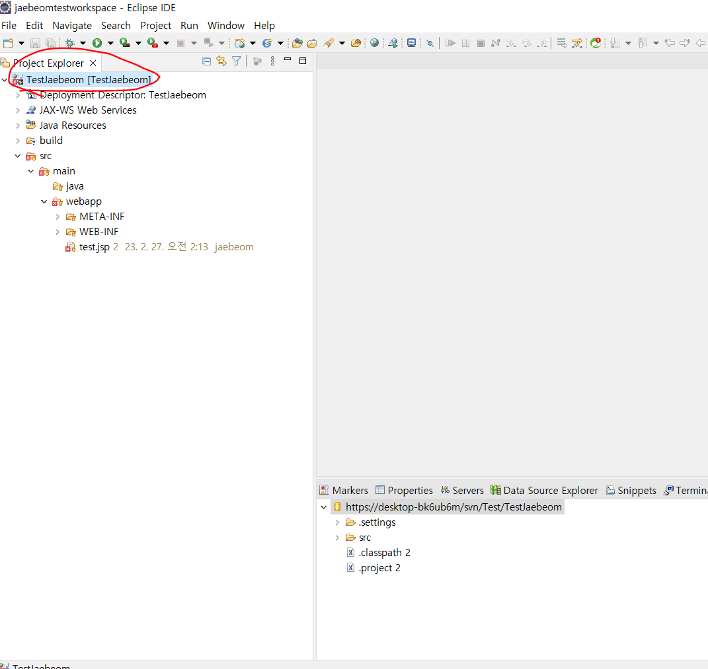708x669 pixels.
Task: Click the green refresh icon with red badge
Action: tap(596, 44)
